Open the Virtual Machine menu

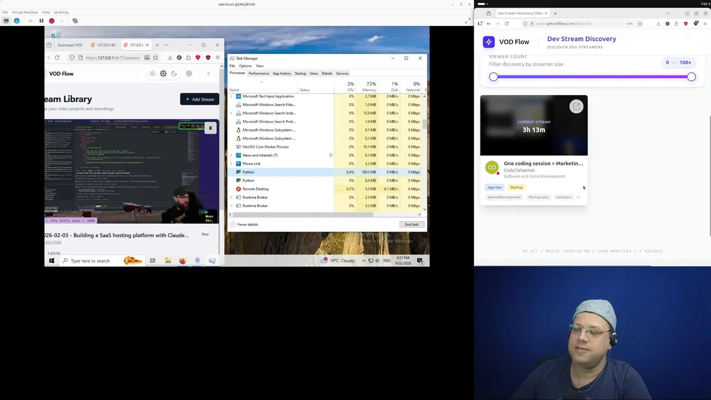[x=24, y=12]
